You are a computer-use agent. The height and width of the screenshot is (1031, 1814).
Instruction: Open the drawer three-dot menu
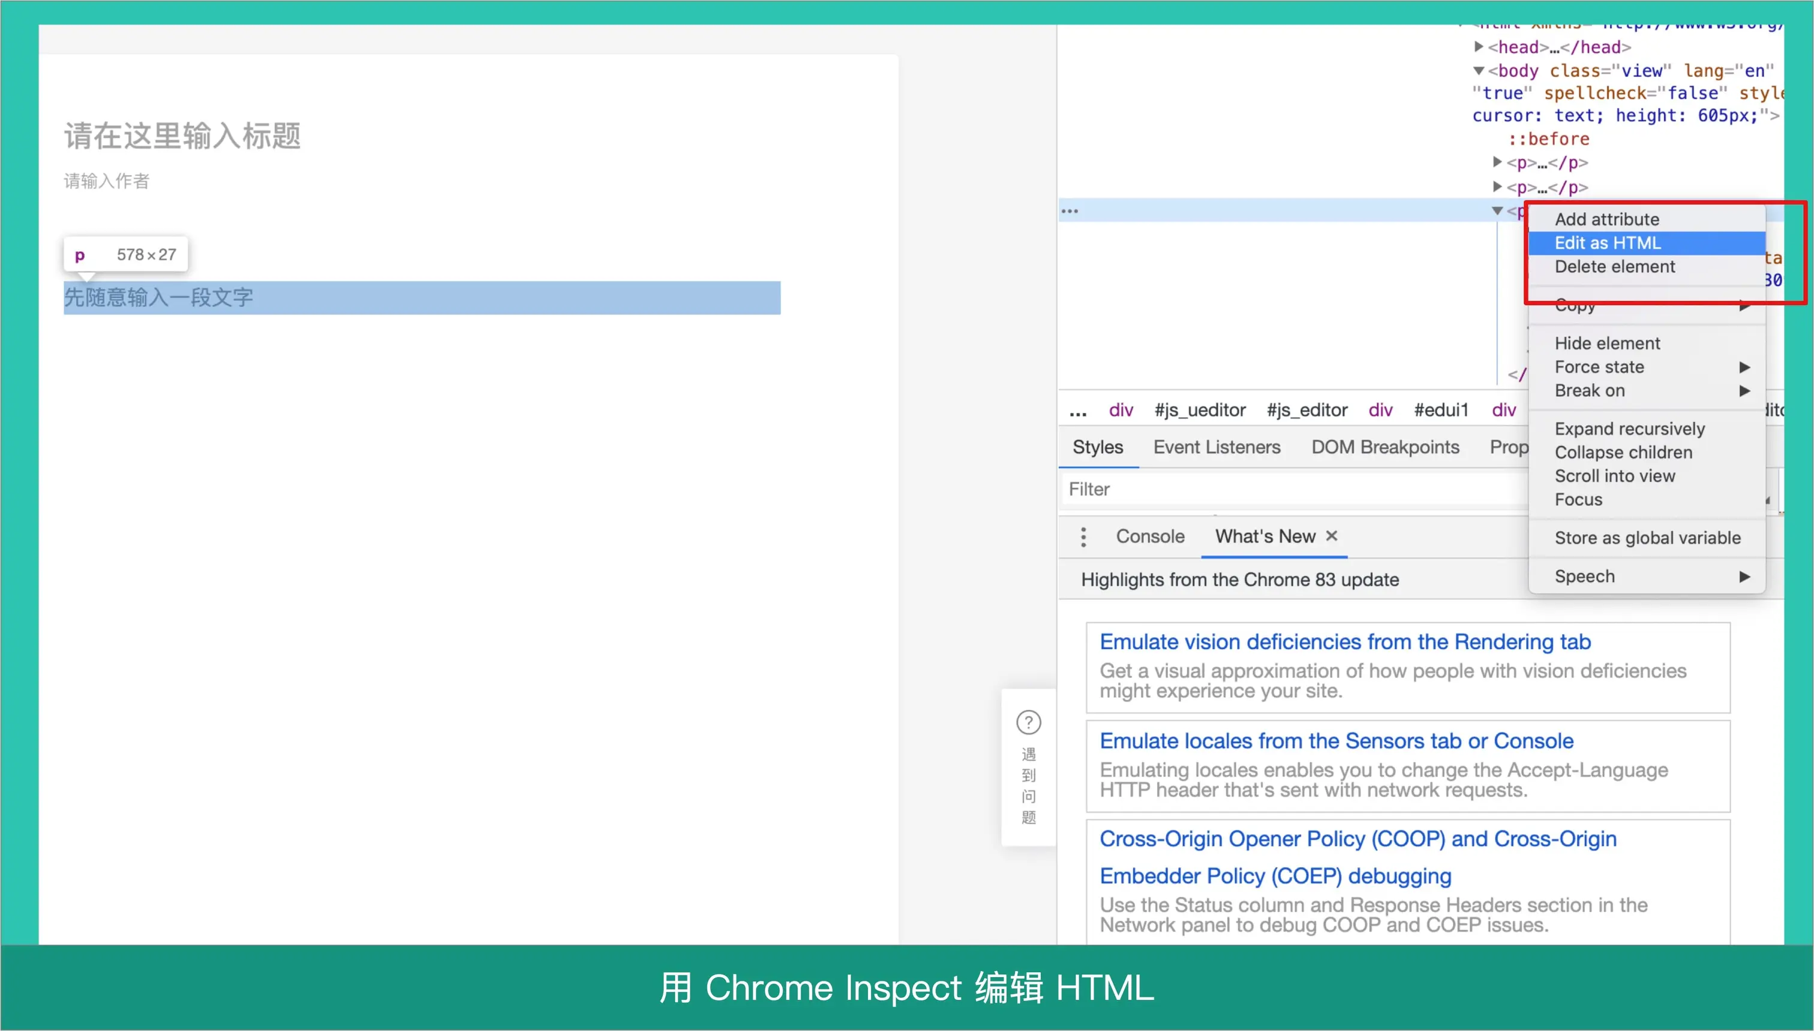pyautogui.click(x=1083, y=536)
